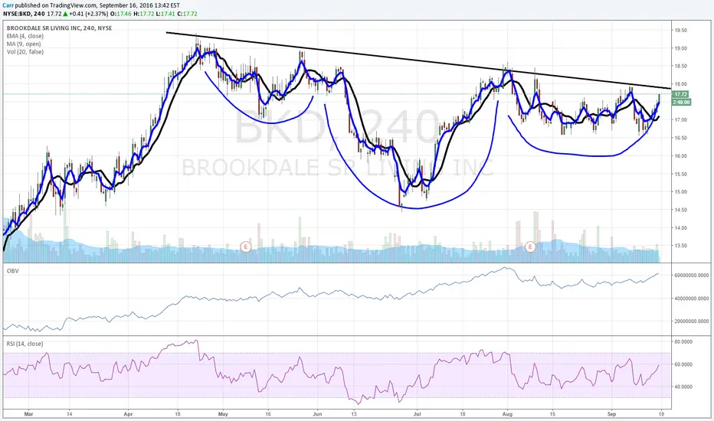Click the bar countdown label "2:48:00"
Screen dimensions: 714x421
point(682,102)
